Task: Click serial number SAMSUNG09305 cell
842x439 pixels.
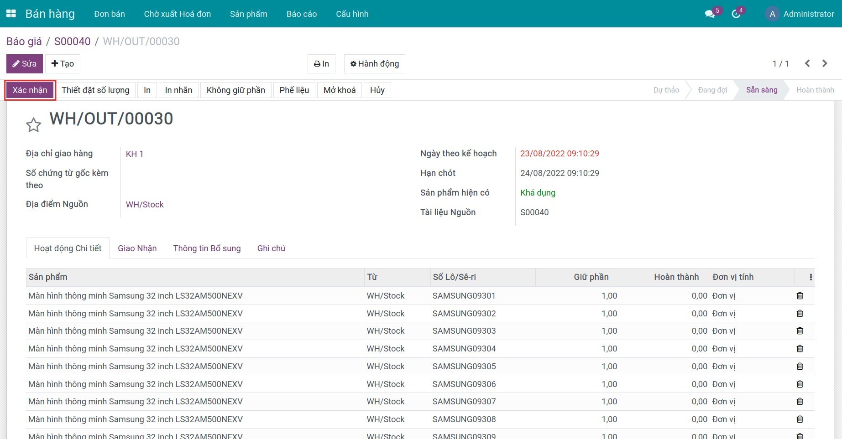Action: click(x=464, y=367)
